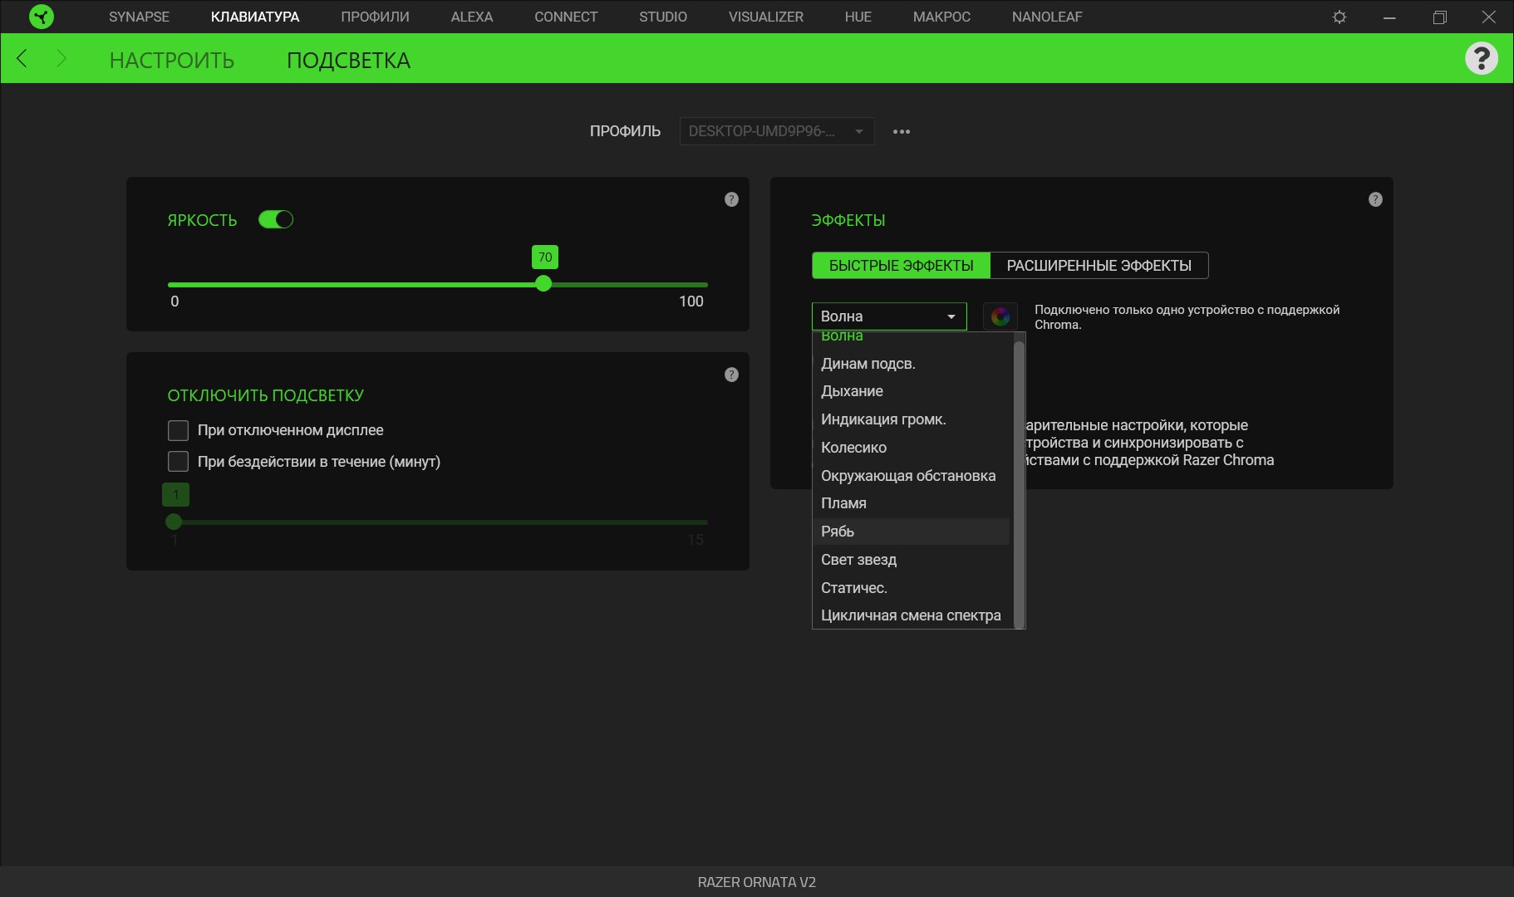
Task: Collapse the Волна effects dropdown
Action: pos(889,316)
